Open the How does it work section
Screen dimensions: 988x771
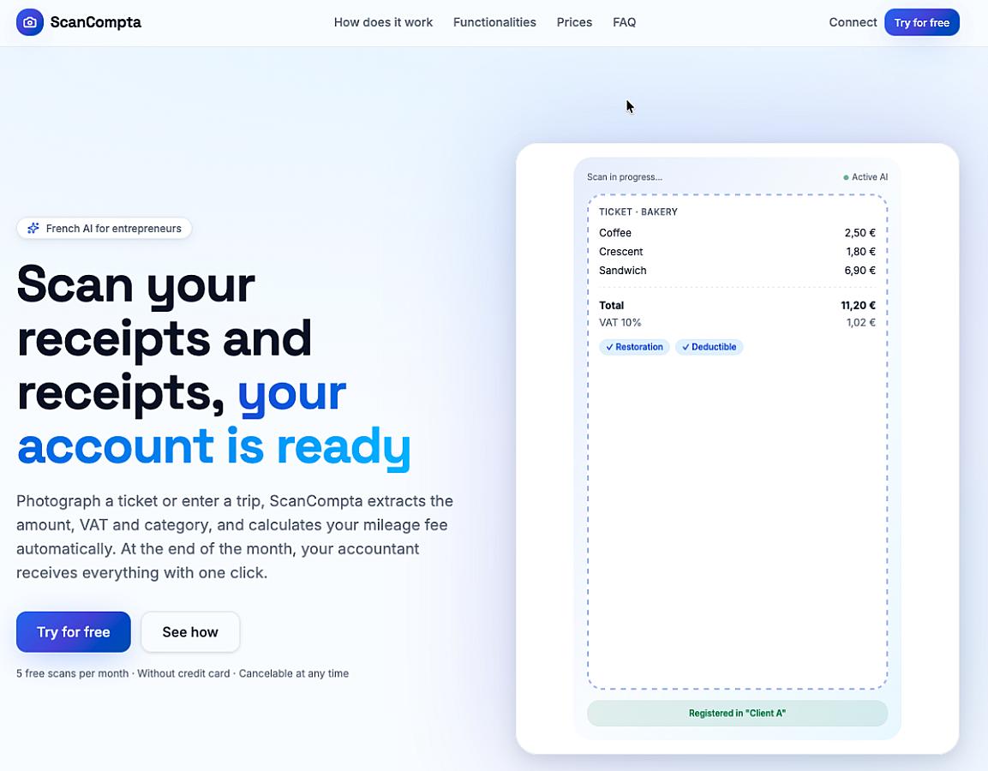pos(383,22)
